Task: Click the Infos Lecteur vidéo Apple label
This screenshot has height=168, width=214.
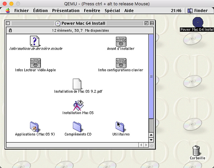Action: (x=35, y=70)
